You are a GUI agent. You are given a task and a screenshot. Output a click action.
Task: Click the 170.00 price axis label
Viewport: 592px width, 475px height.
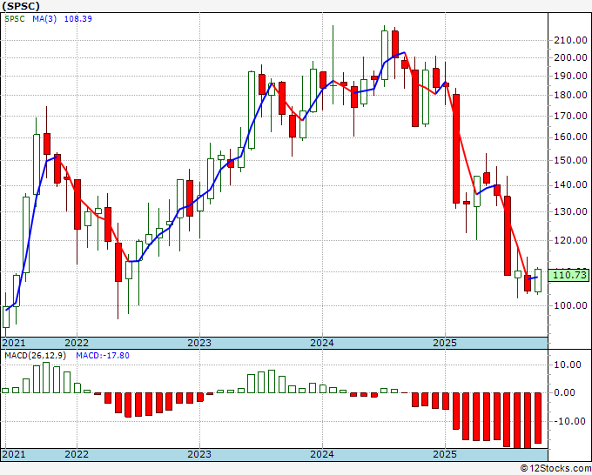pyautogui.click(x=570, y=116)
